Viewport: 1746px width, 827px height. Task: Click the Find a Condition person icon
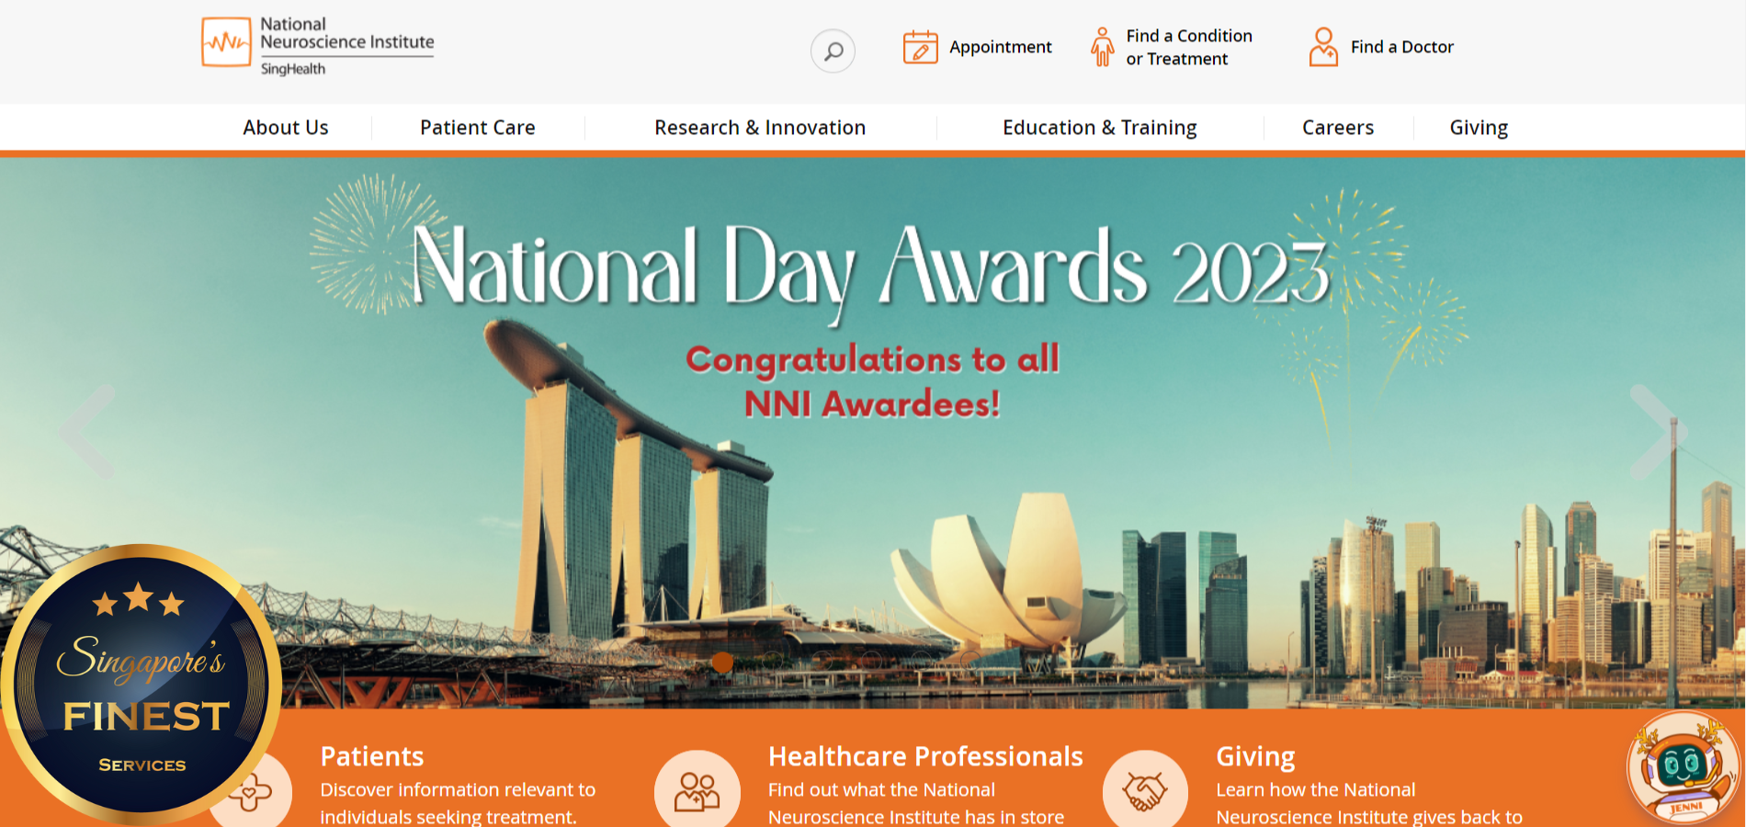click(1102, 47)
